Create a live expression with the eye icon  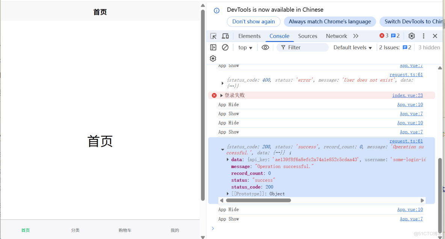(265, 47)
